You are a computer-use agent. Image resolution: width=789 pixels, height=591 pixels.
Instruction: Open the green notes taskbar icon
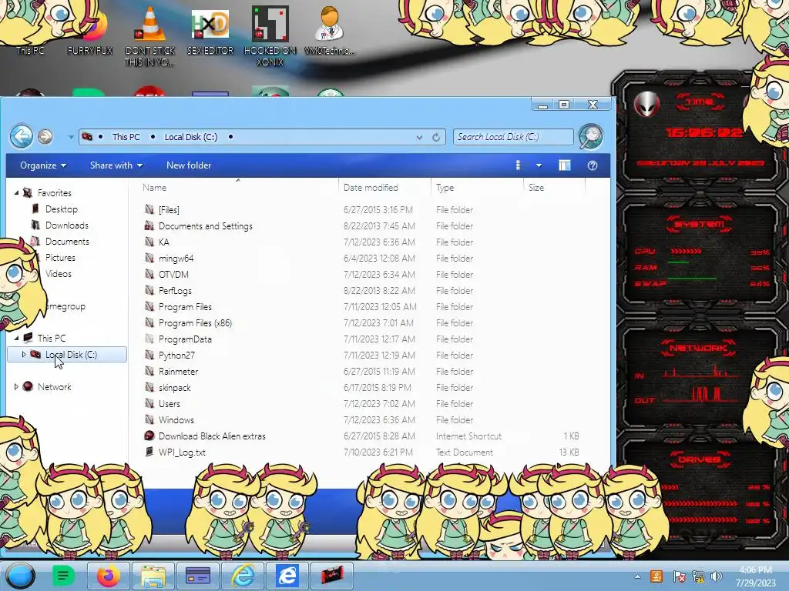63,576
